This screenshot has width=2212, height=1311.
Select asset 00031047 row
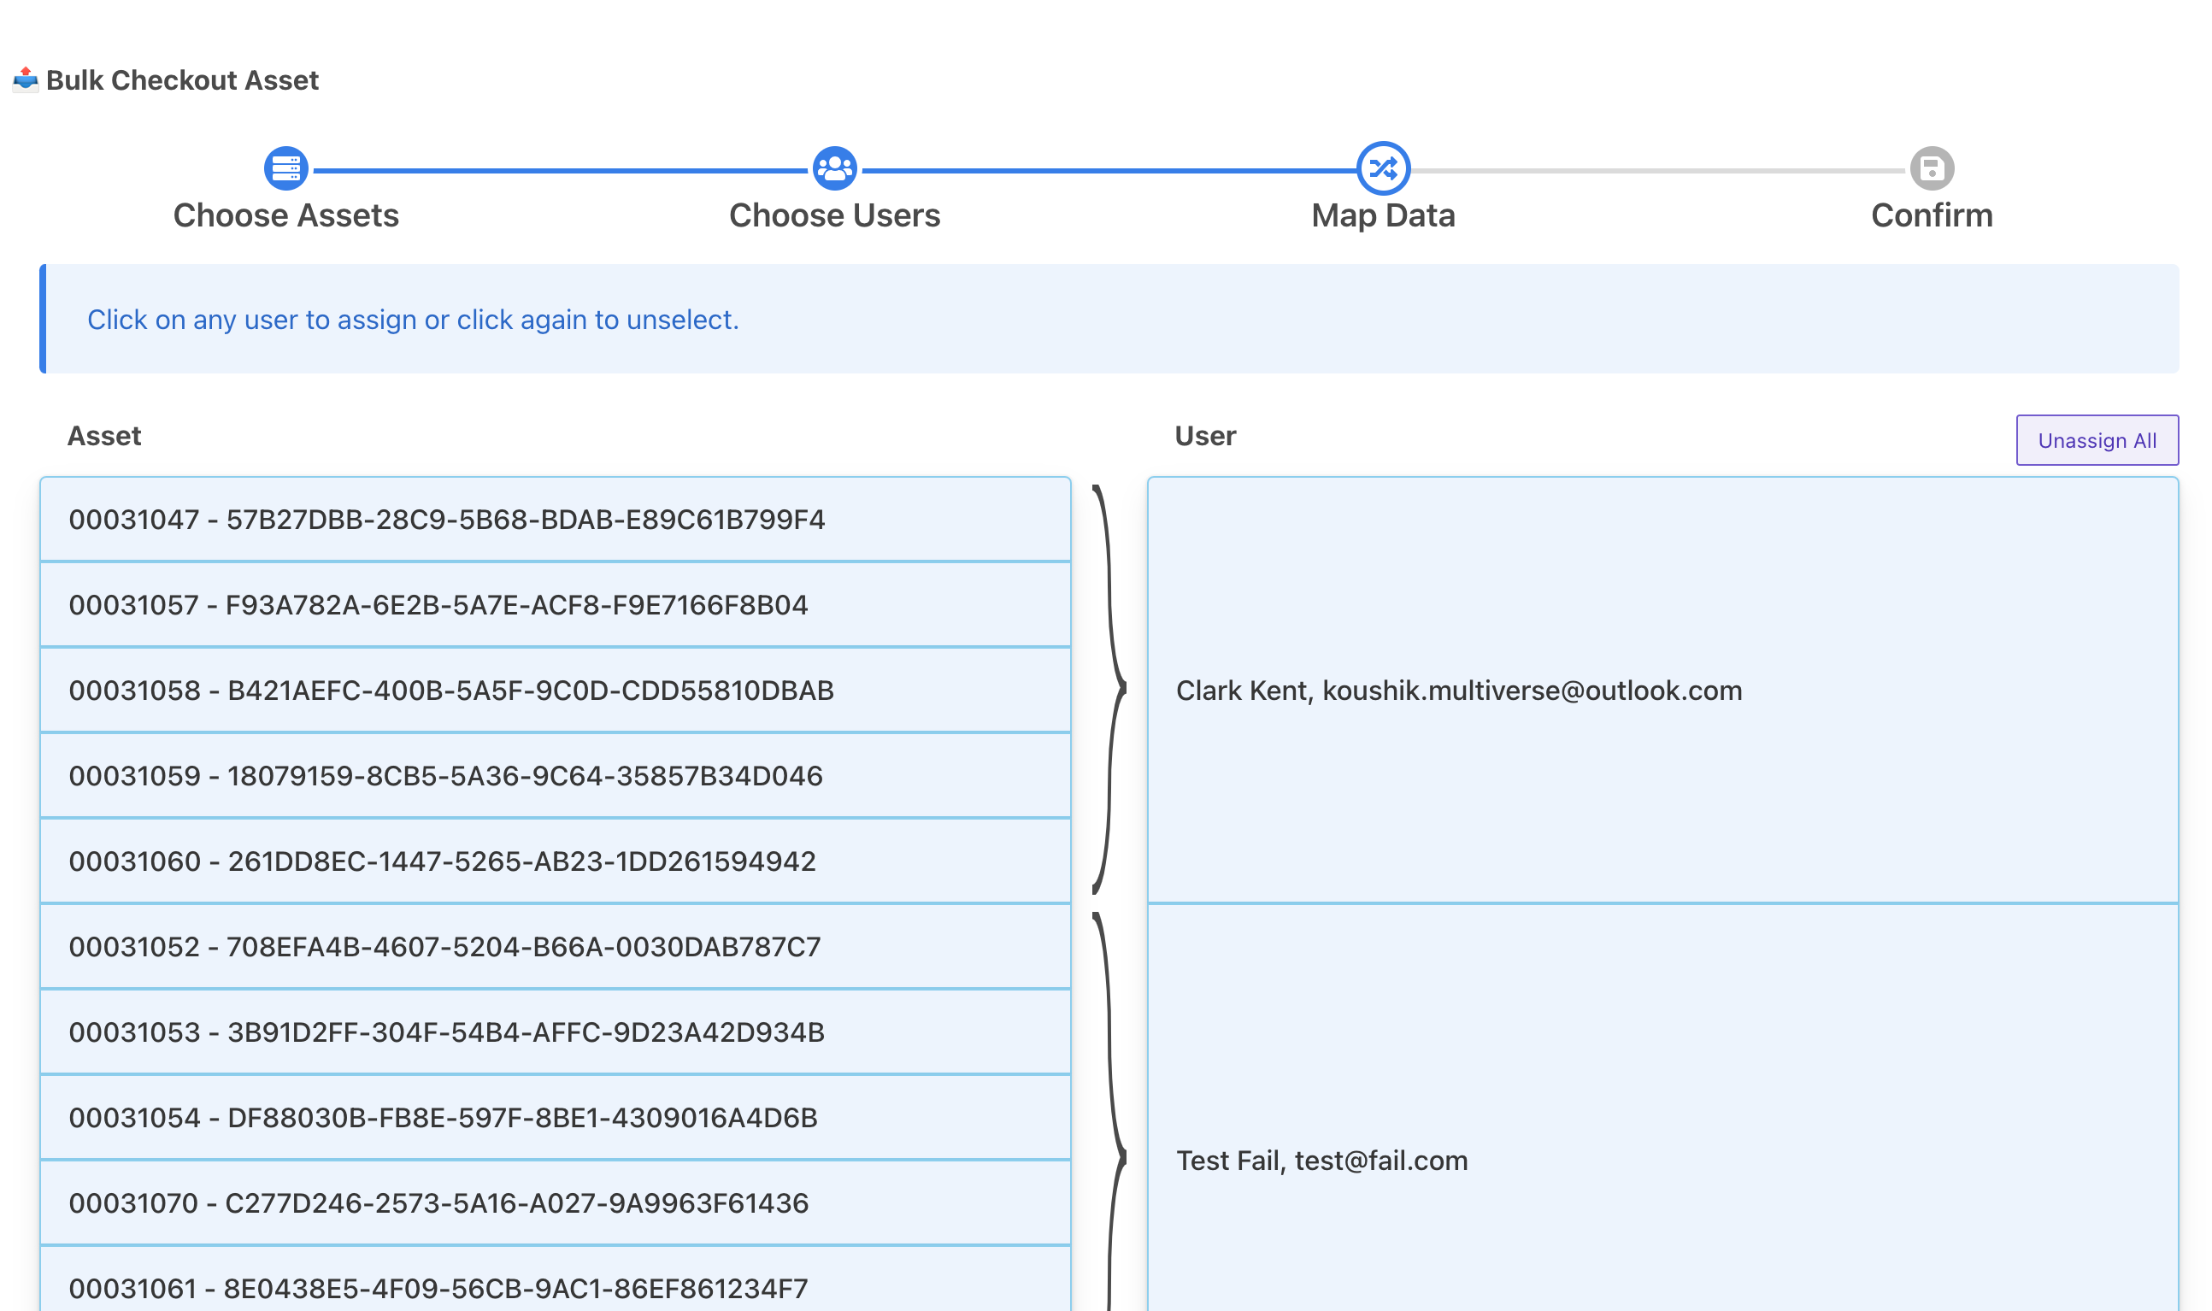(x=555, y=520)
